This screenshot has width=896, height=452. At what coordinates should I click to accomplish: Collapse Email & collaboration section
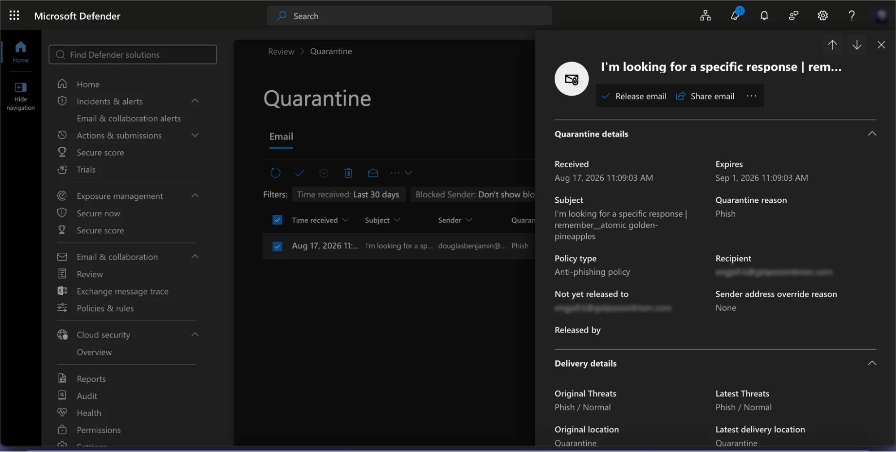pyautogui.click(x=195, y=257)
